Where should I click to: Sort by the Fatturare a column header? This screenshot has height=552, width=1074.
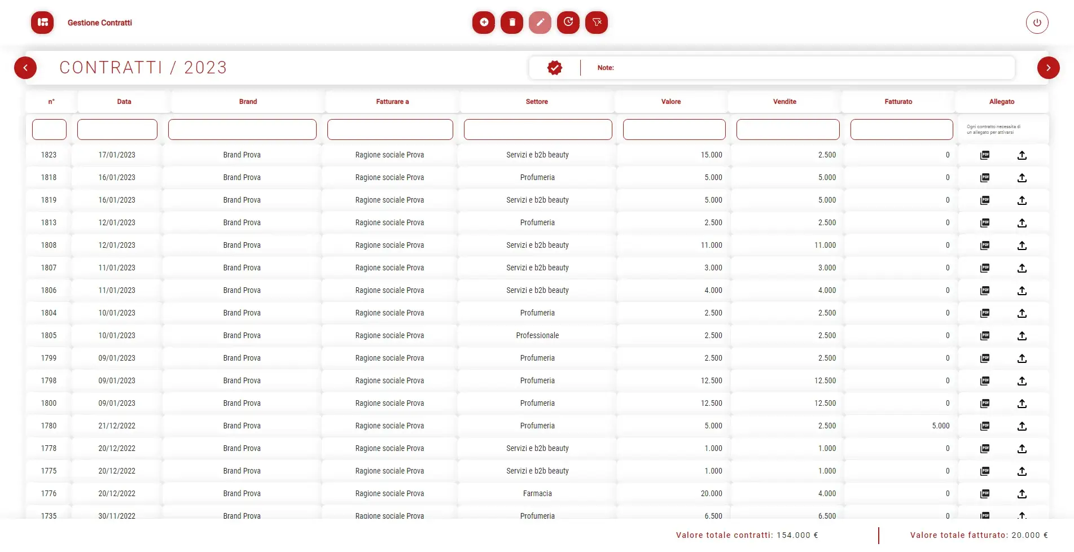pyautogui.click(x=392, y=102)
